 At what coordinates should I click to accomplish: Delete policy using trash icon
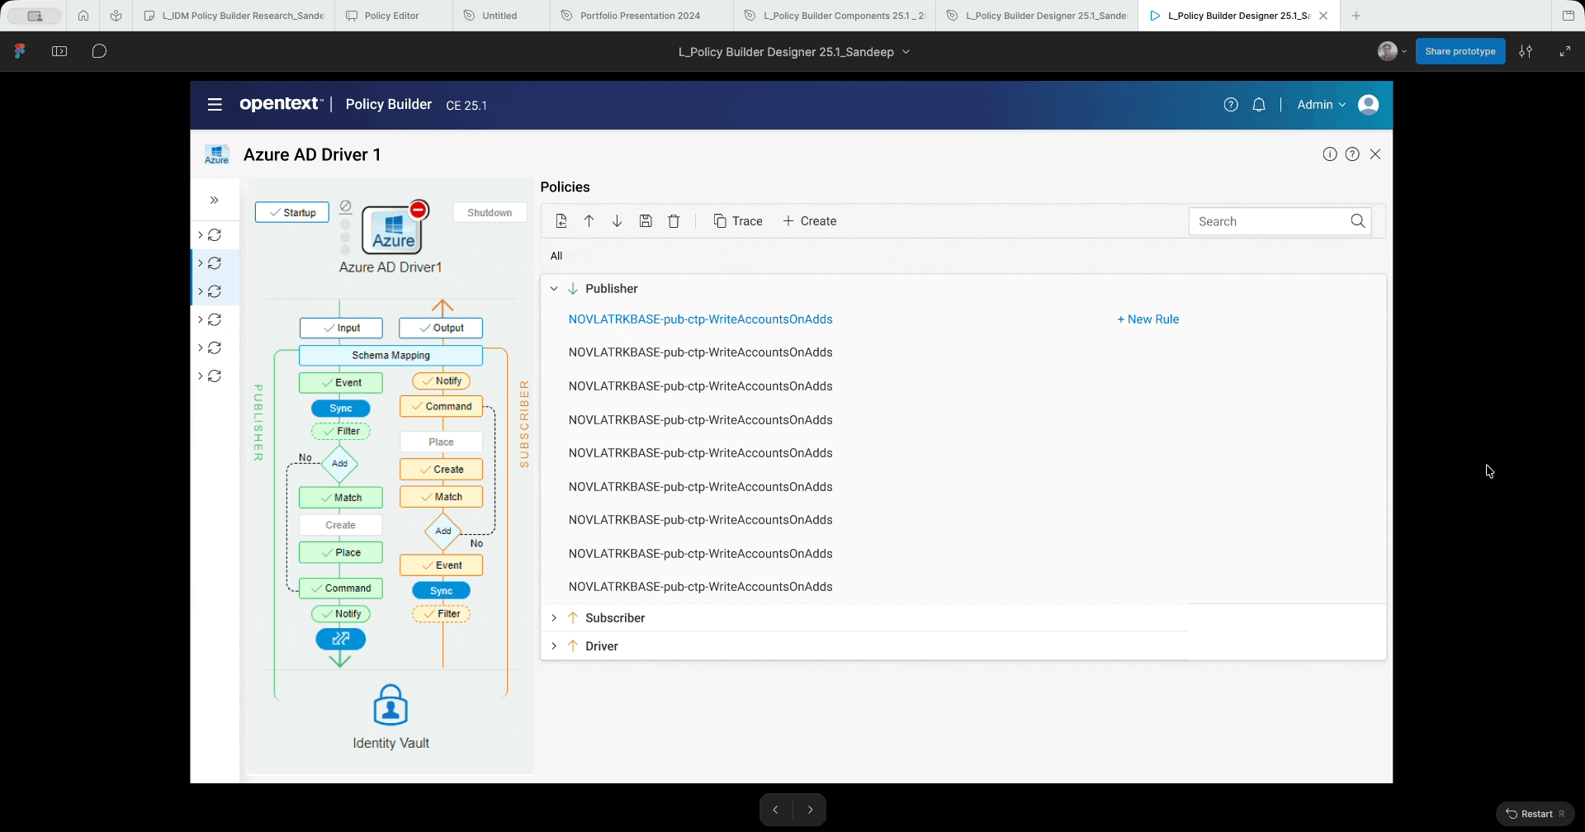pos(674,221)
